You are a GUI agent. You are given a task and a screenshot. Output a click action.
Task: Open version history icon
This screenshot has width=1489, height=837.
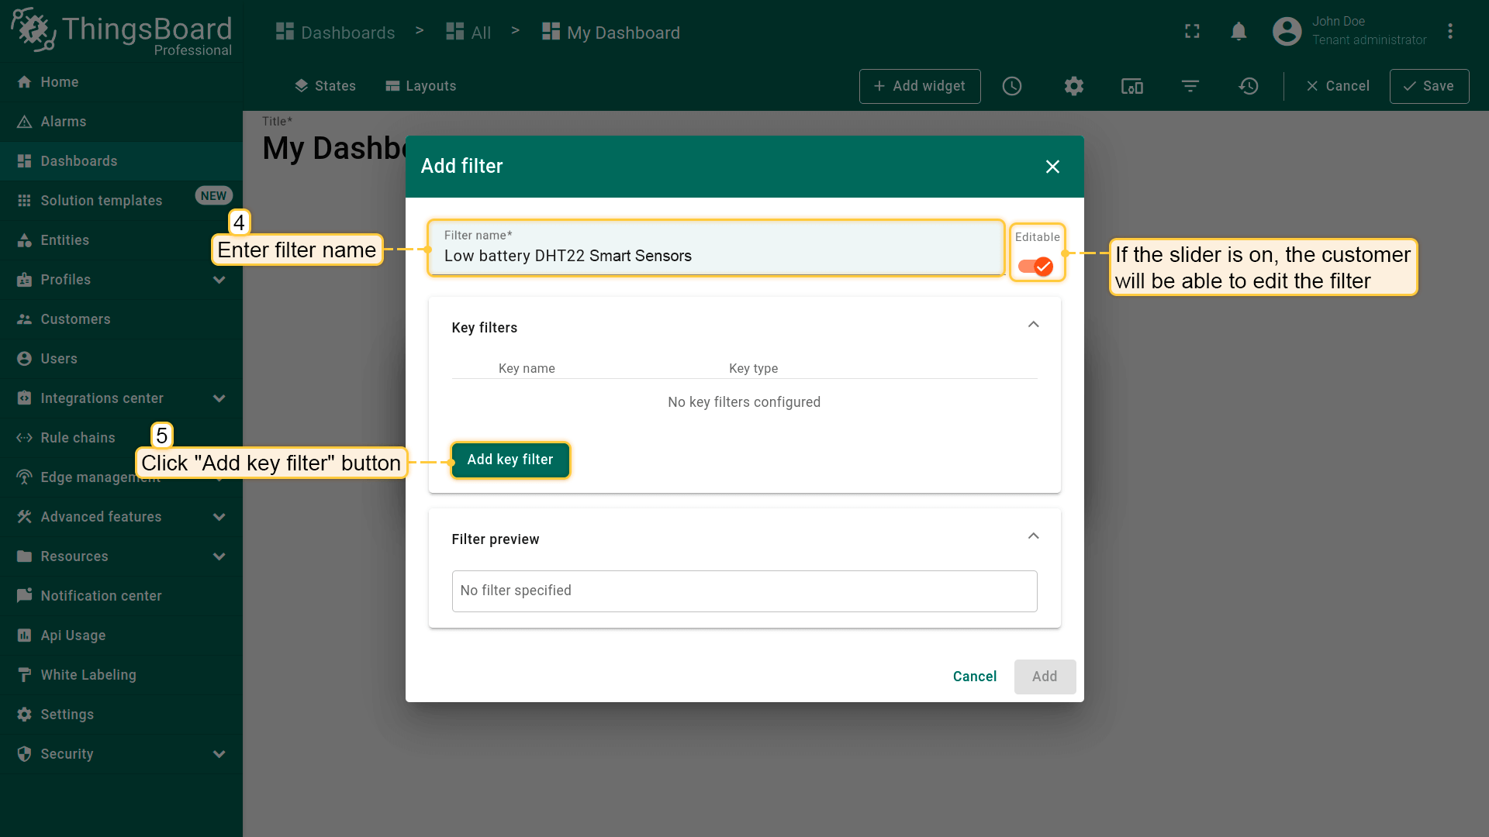pos(1249,86)
